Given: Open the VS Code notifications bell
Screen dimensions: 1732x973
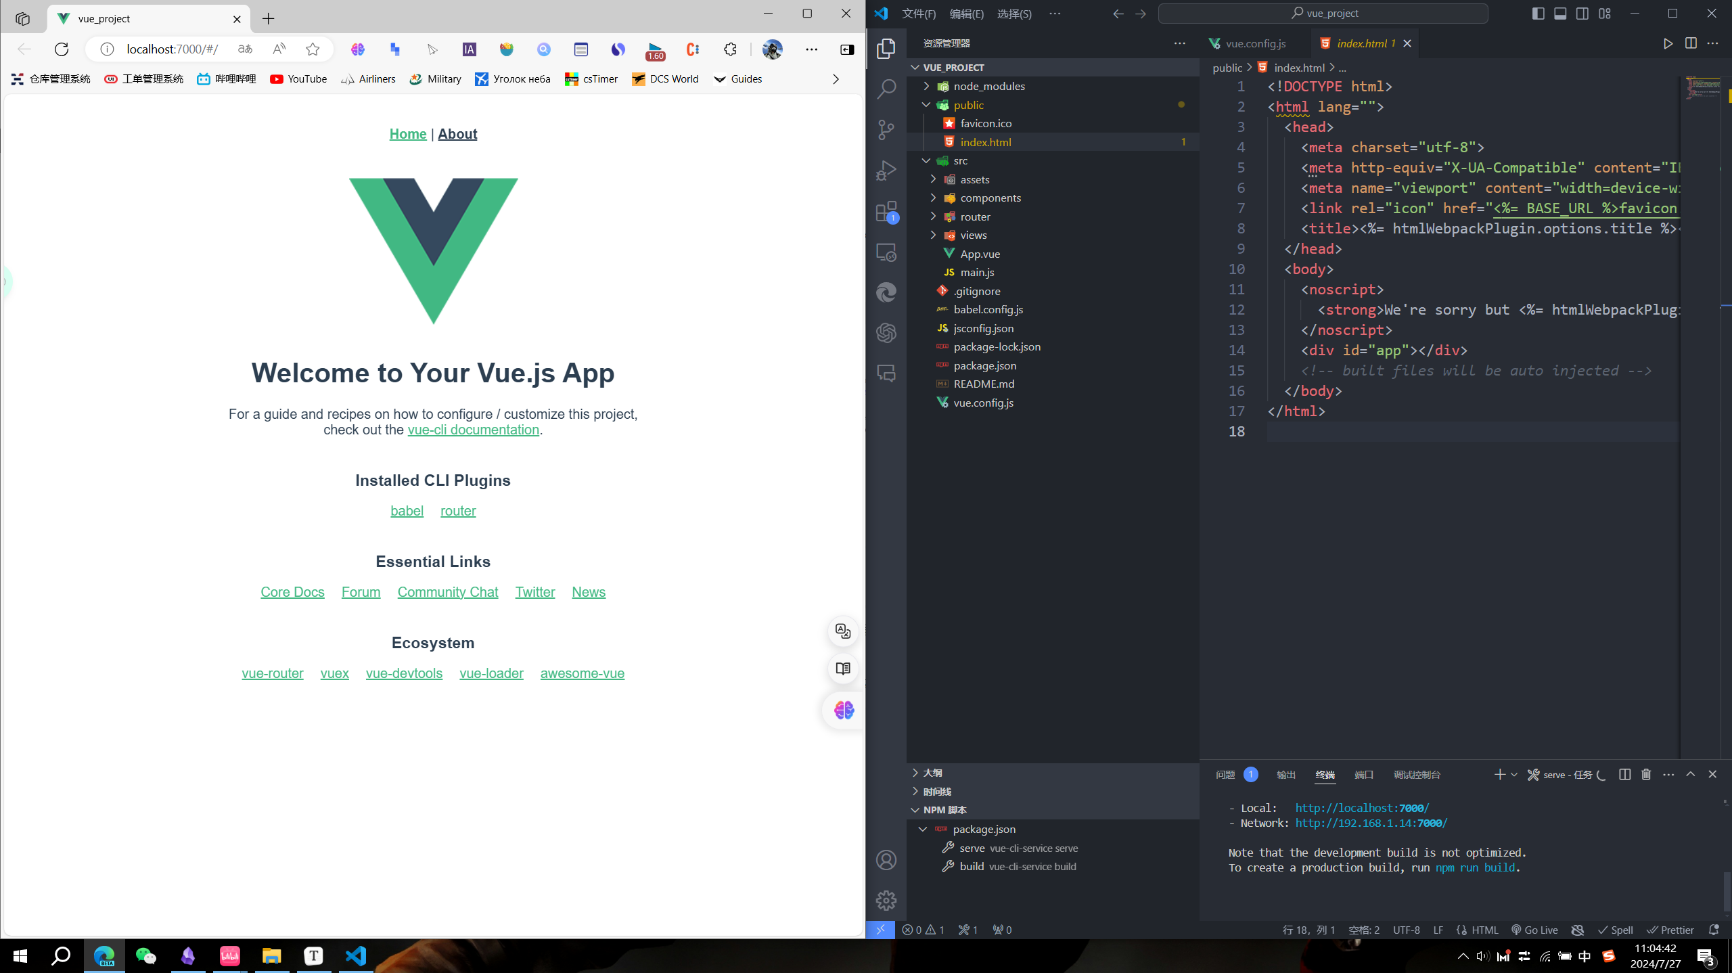Looking at the screenshot, I should [x=1714, y=930].
